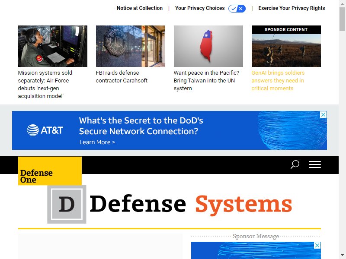Open the hamburger navigation menu
This screenshot has width=346, height=259.
point(315,164)
